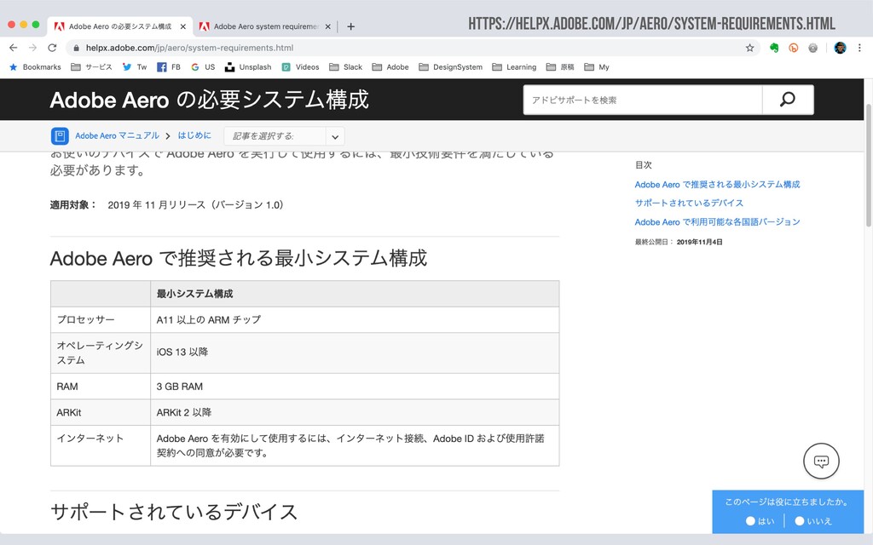Image resolution: width=873 pixels, height=545 pixels.
Task: Click the インターネット row label
Action: point(90,439)
